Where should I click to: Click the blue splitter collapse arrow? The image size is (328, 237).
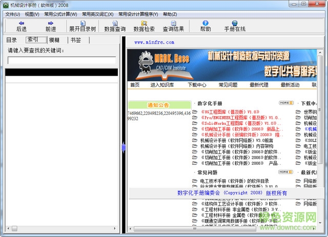pyautogui.click(x=124, y=147)
